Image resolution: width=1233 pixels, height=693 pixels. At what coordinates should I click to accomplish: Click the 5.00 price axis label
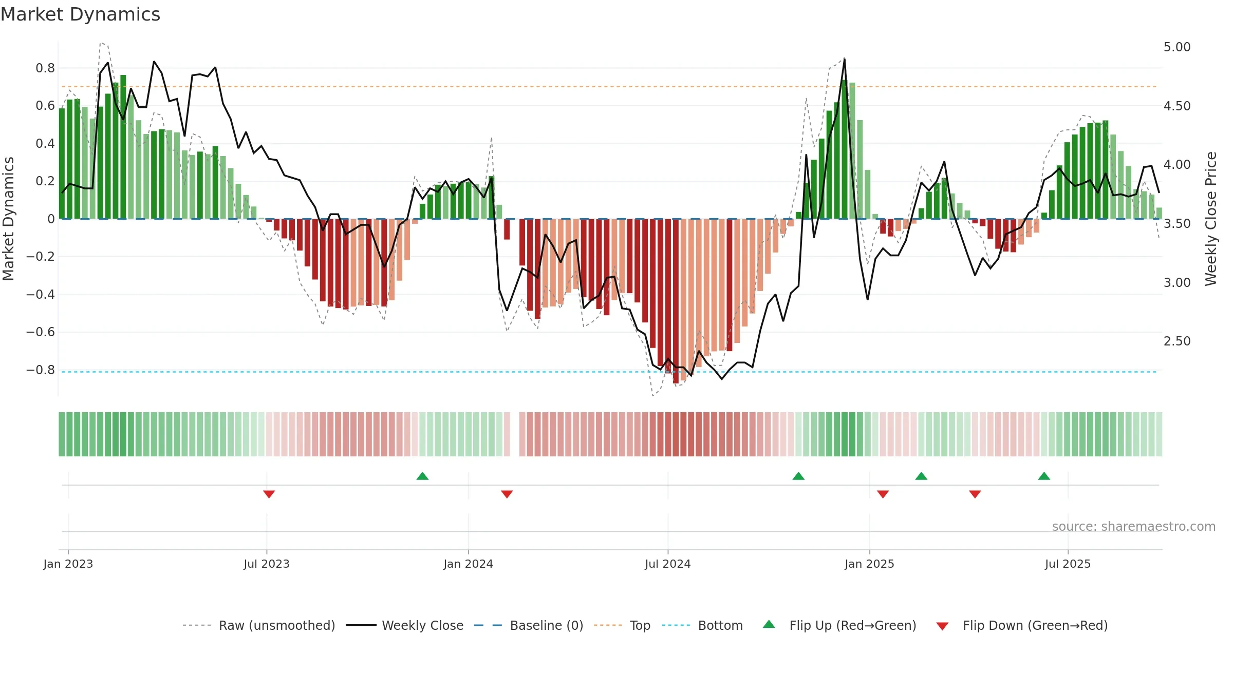point(1177,47)
